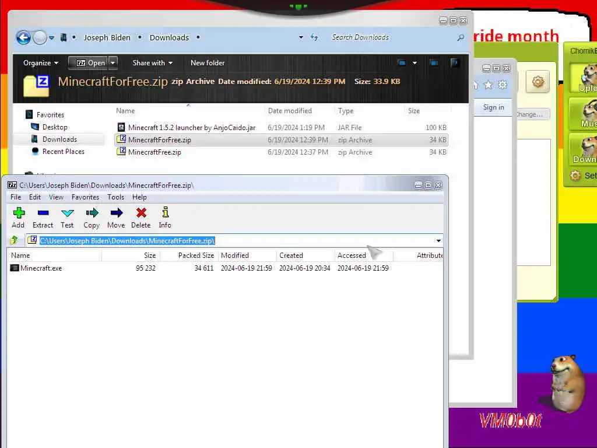Click Explorer help icon in toolbar
The height and width of the screenshot is (448, 597).
pyautogui.click(x=455, y=63)
